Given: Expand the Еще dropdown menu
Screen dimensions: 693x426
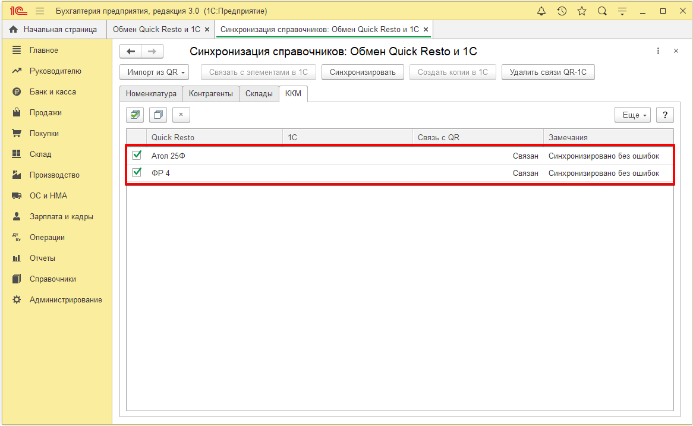Looking at the screenshot, I should [632, 115].
